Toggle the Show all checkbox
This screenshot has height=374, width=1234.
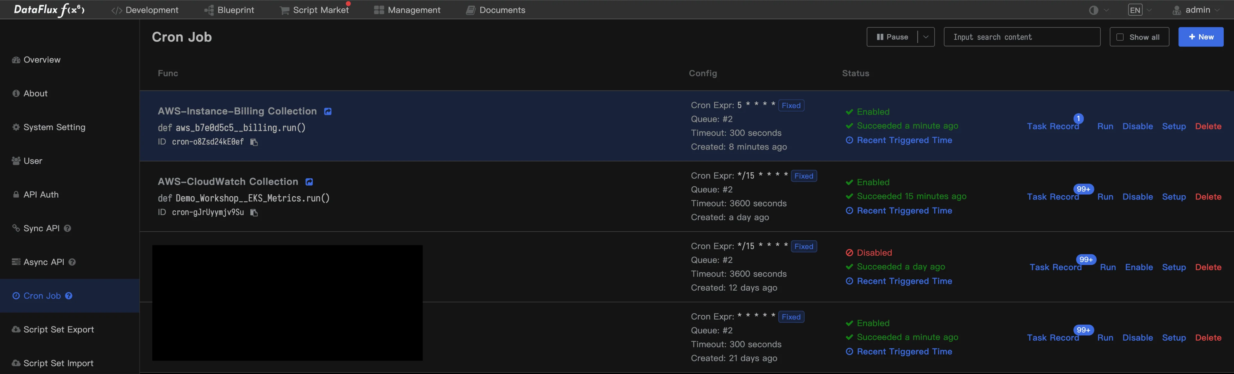[1120, 37]
